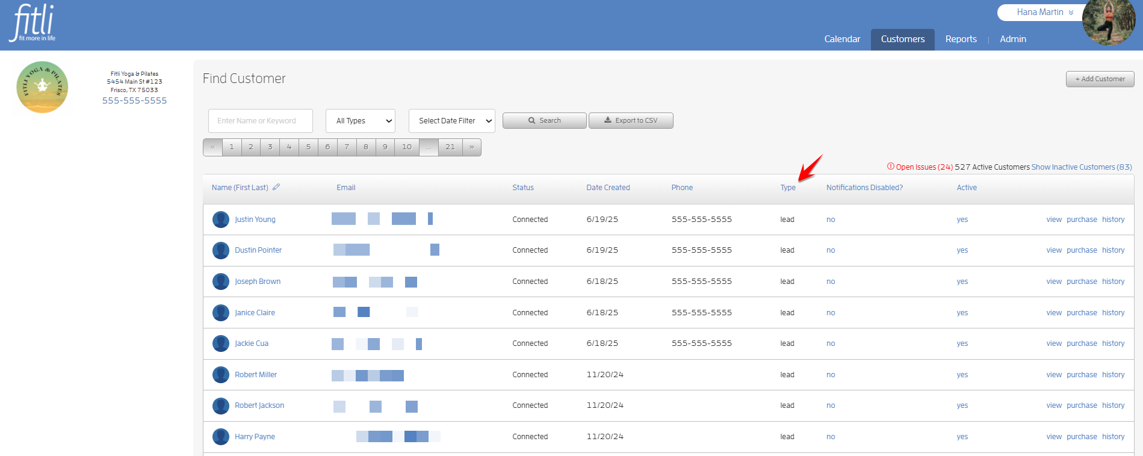
Task: Open the Calendar tab
Action: 842,39
